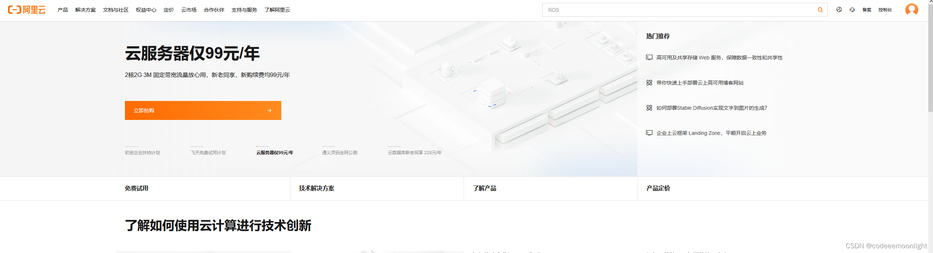Click the arrow icon inside 立即抢购 button
The height and width of the screenshot is (253, 933).
click(269, 110)
